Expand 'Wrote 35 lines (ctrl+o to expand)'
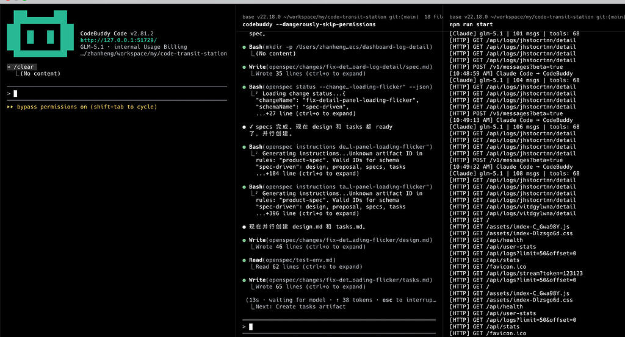 coord(310,74)
